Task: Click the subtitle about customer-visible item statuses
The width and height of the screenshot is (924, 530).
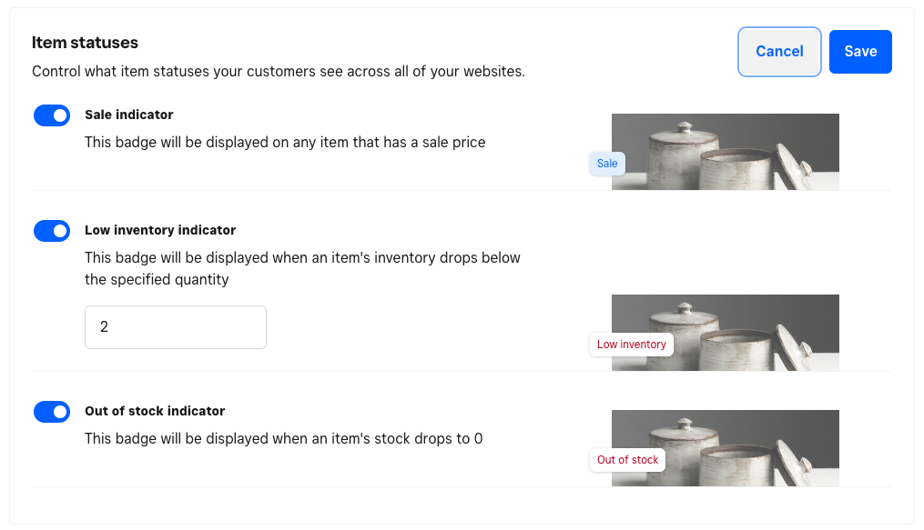Action: (x=279, y=71)
